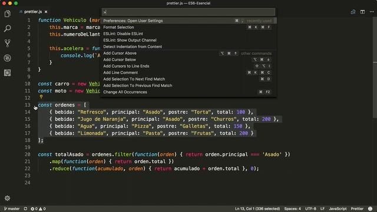The height and width of the screenshot is (212, 377).
Task: Open the Manage gear menu
Action: tap(8, 198)
